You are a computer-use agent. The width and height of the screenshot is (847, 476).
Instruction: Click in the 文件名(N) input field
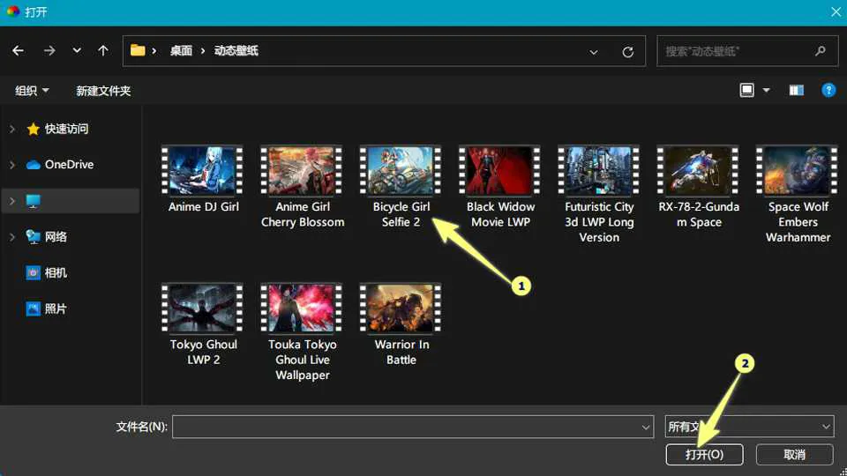click(x=413, y=427)
